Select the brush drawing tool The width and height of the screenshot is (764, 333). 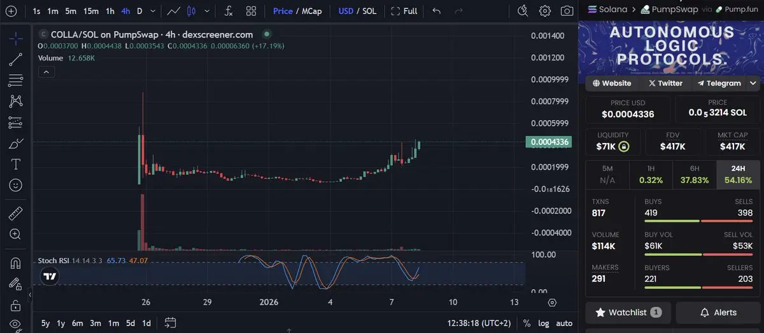point(16,144)
